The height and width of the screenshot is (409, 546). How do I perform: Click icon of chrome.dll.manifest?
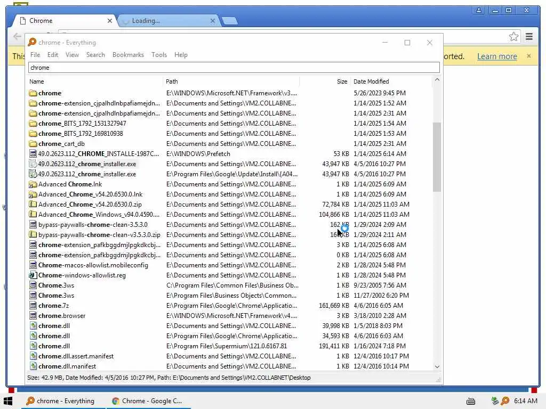(33, 366)
